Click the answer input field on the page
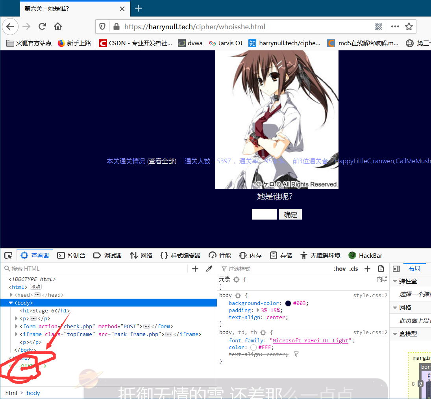Screen dimensions: 431x399 [264, 214]
